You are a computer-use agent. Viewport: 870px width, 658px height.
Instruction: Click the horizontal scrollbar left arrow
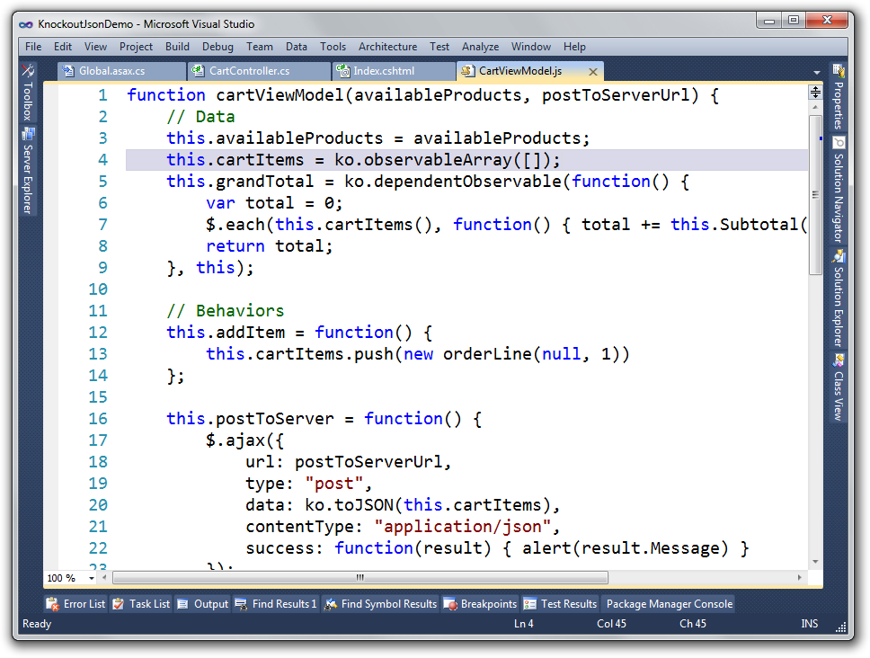104,578
